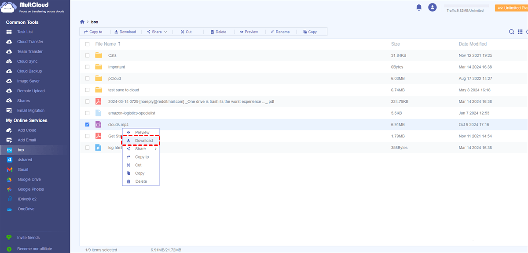Click Preview toolbar button

pos(249,32)
